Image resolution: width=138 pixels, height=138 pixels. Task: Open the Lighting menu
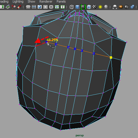[18, 1]
